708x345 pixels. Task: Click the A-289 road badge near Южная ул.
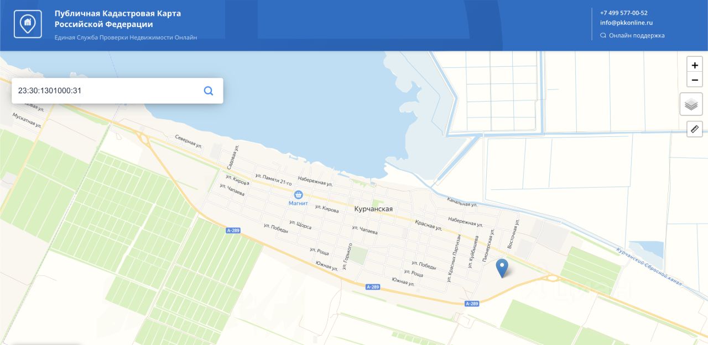click(373, 287)
